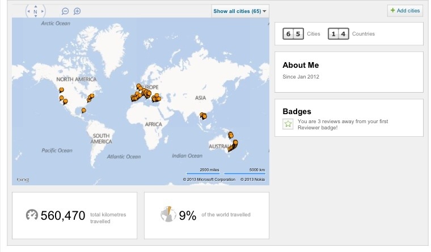Screen dimensions: 431x252
Task: Click the Microsoft Corporation copyright text
Action: 209,180
